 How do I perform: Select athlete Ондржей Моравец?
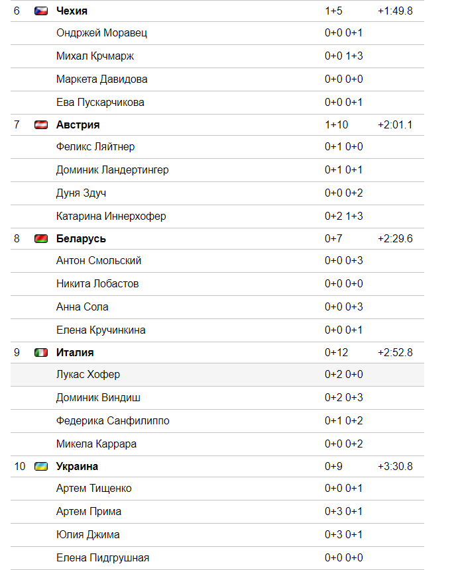101,33
